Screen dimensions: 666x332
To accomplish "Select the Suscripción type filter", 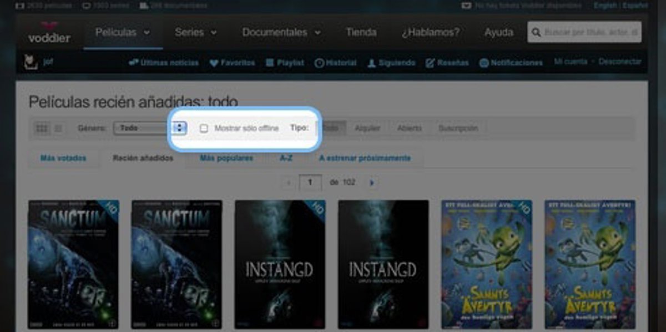I will click(458, 128).
